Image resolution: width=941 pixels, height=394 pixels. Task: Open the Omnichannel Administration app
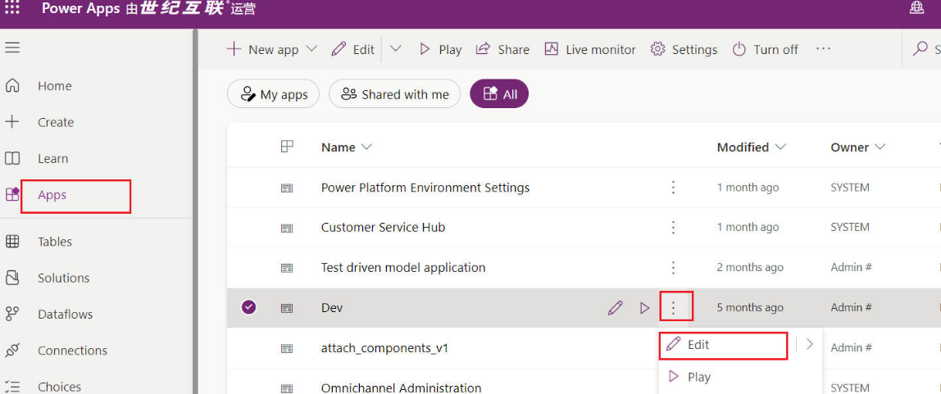tap(401, 388)
